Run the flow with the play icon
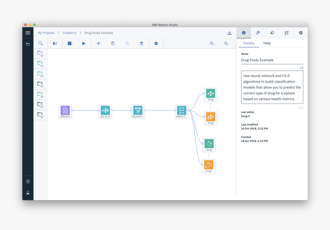The image size is (330, 230). [84, 43]
